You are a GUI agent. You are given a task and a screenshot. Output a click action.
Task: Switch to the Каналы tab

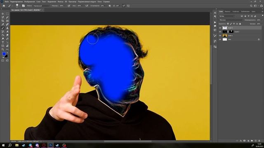(x=227, y=12)
